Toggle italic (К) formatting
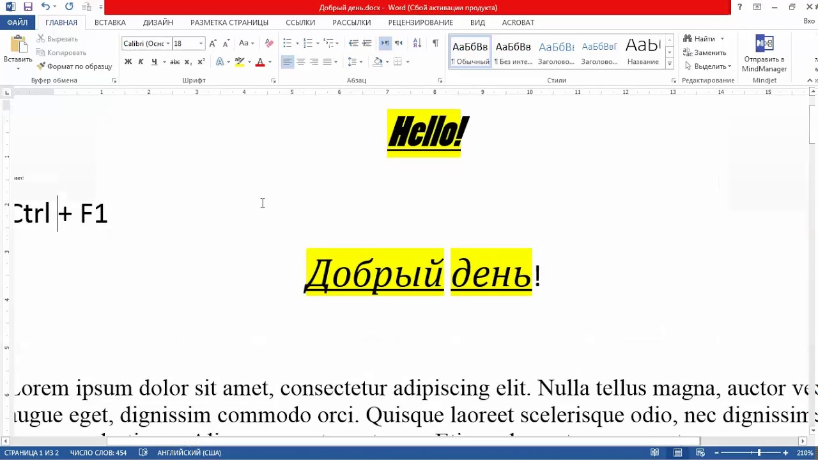The image size is (818, 460). pos(141,62)
